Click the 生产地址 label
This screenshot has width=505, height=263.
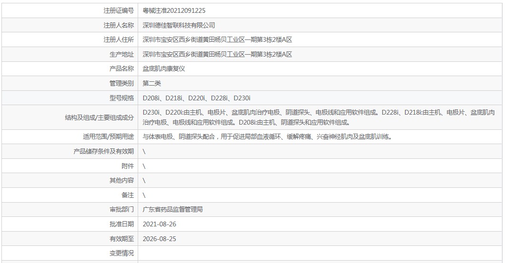click(x=121, y=54)
